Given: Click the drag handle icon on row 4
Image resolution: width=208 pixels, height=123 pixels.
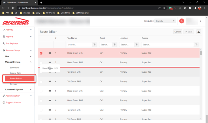Looking at the screenshot, I should [x=50, y=81].
